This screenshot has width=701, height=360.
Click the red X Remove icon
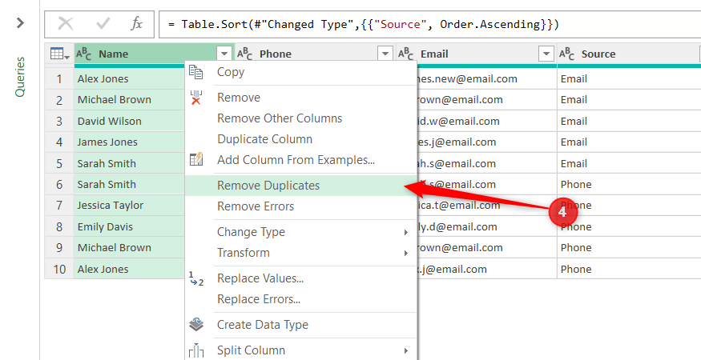click(x=195, y=98)
